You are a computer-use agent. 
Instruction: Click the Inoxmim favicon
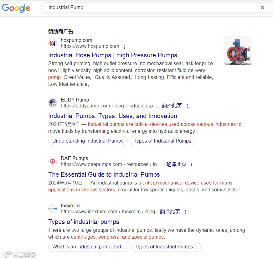(x=53, y=209)
